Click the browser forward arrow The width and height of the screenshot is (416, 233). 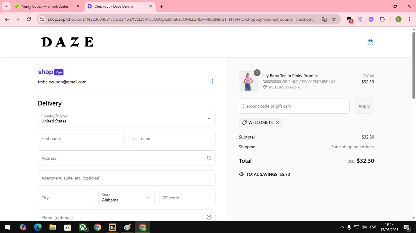18,19
